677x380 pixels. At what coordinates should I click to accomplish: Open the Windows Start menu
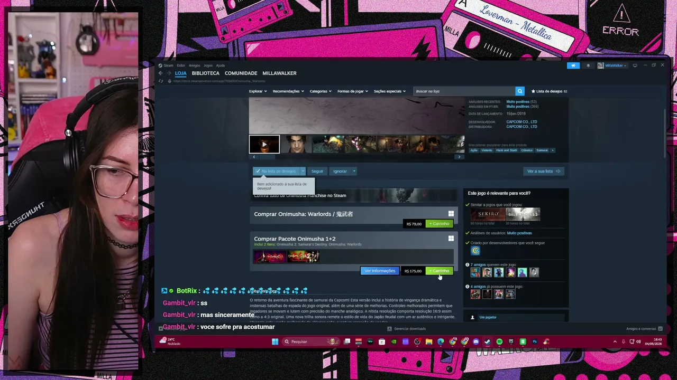click(x=275, y=341)
